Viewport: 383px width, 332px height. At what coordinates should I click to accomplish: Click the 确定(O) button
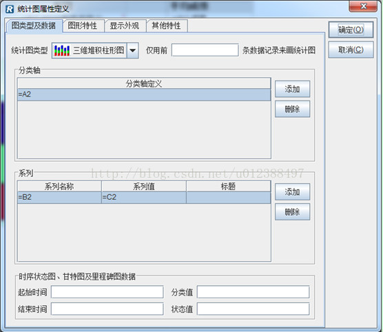pos(351,30)
